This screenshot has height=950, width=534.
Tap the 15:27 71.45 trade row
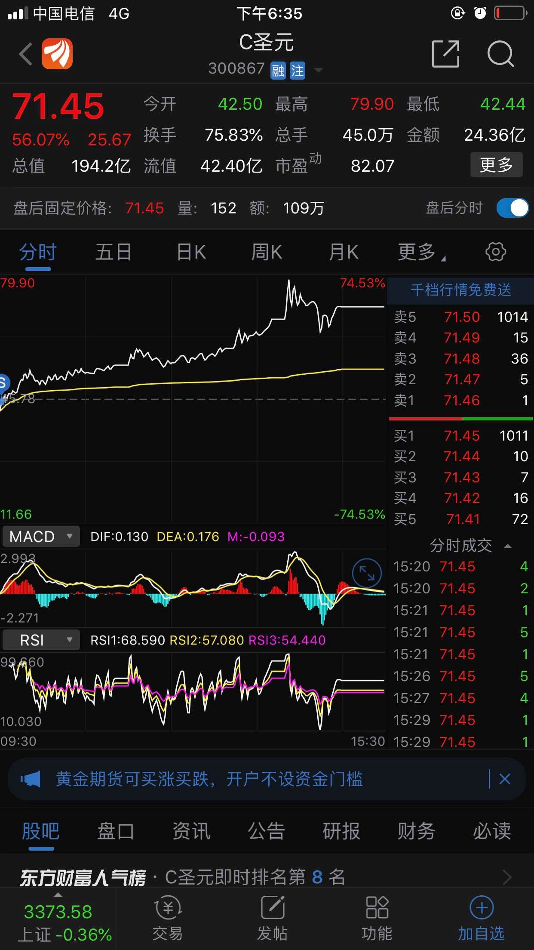pos(460,698)
